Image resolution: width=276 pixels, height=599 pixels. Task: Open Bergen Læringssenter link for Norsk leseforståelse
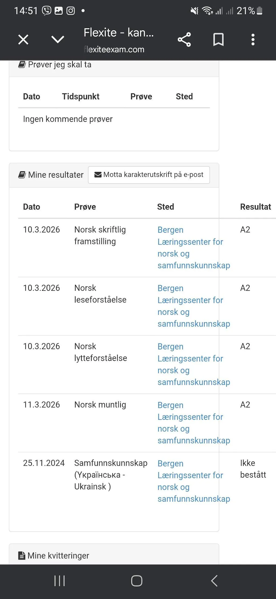pos(190,306)
